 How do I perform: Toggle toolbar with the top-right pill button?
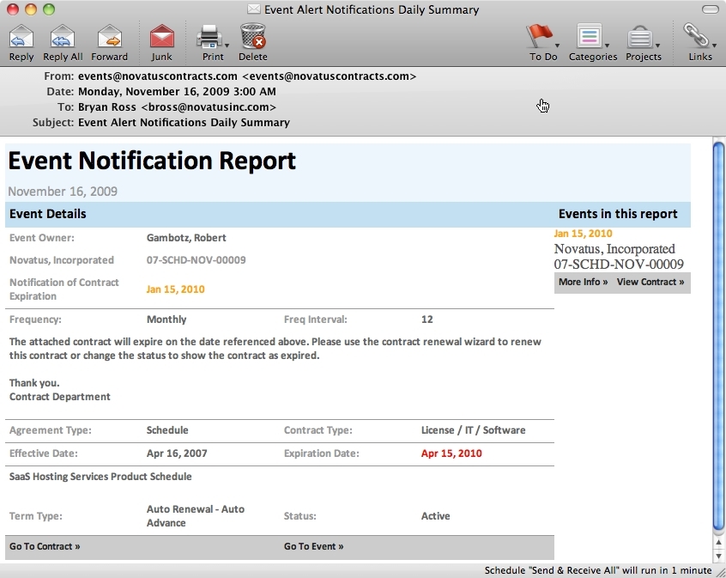pyautogui.click(x=711, y=9)
